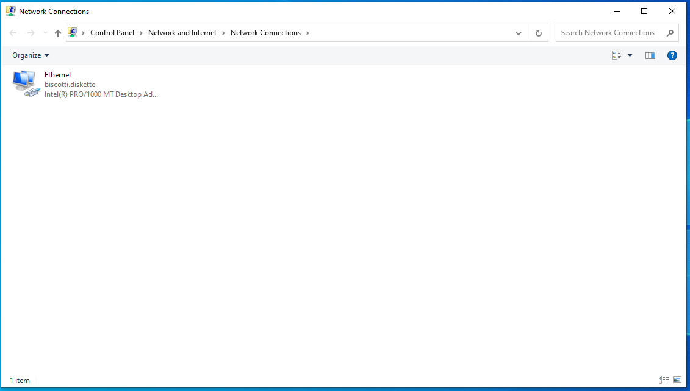
Task: Click the Change your view icon
Action: (617, 55)
